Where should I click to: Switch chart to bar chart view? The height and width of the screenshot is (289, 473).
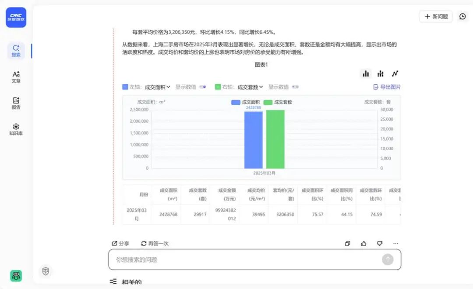point(366,73)
